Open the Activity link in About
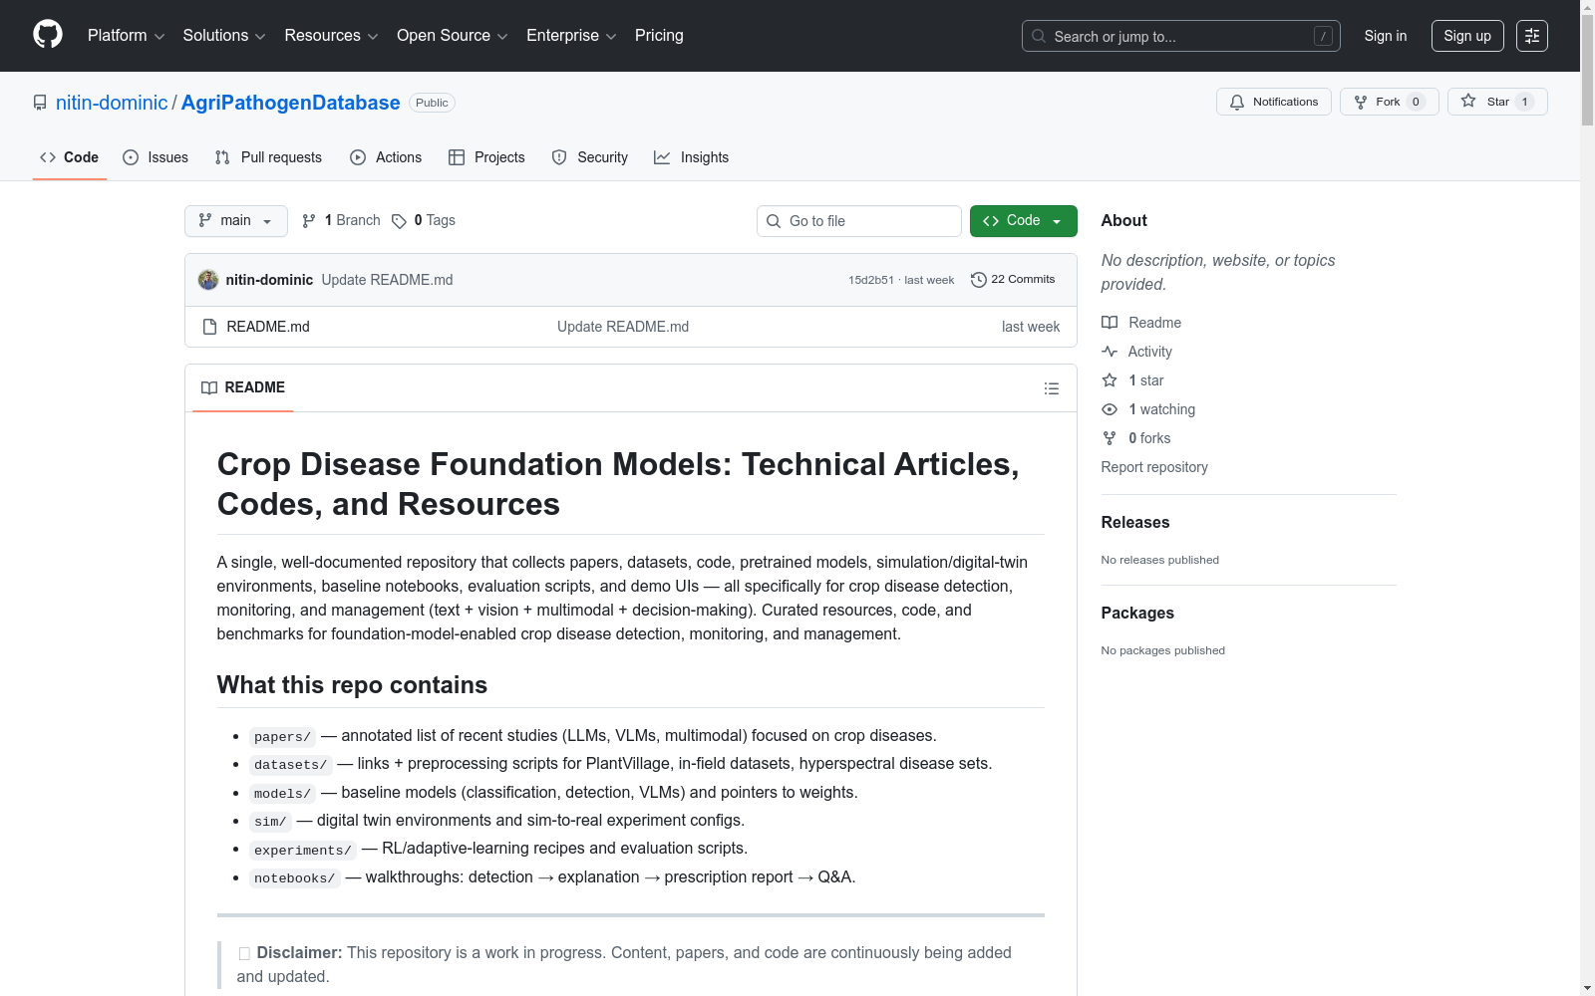The height and width of the screenshot is (996, 1595). click(x=1150, y=352)
